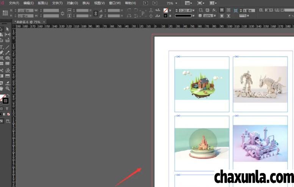Select the Free Transform tool
Viewport: 294px width, 187px height.
[x=8, y=71]
